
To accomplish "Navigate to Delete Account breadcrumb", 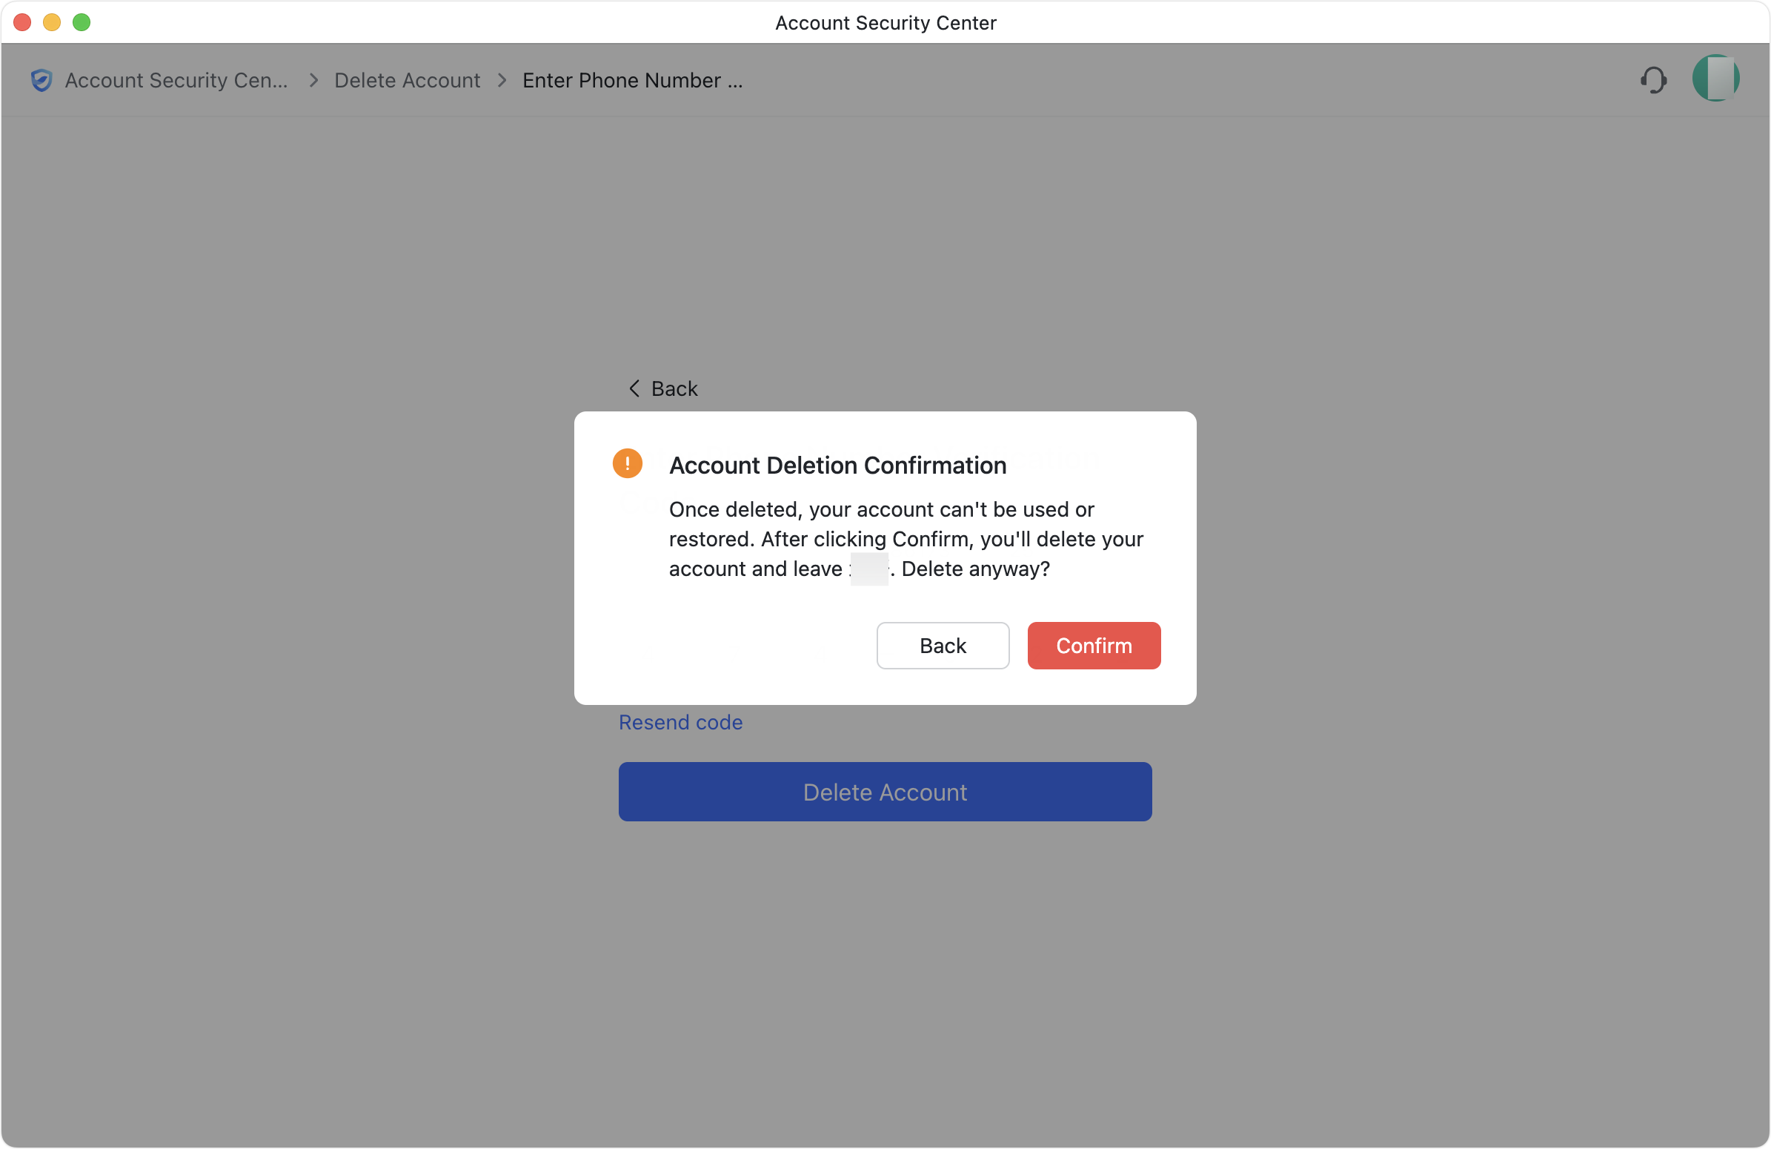I will [407, 79].
